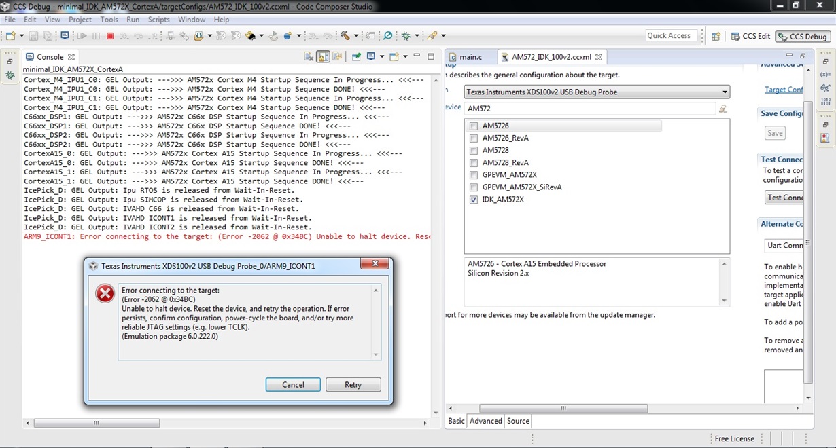The width and height of the screenshot is (836, 448).
Task: Click the New file toolbar icon
Action: tap(10, 35)
